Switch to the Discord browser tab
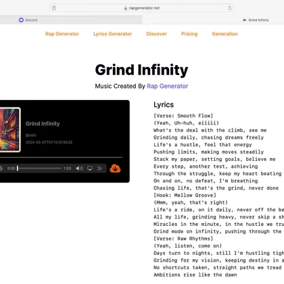The image size is (284, 284). coord(71,20)
